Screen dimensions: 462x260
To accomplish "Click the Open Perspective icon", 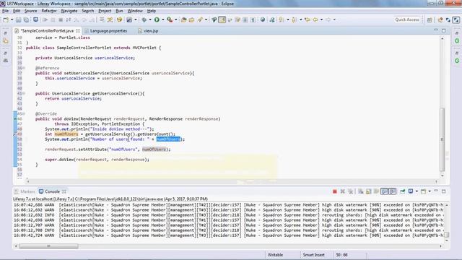I will 430,19.
